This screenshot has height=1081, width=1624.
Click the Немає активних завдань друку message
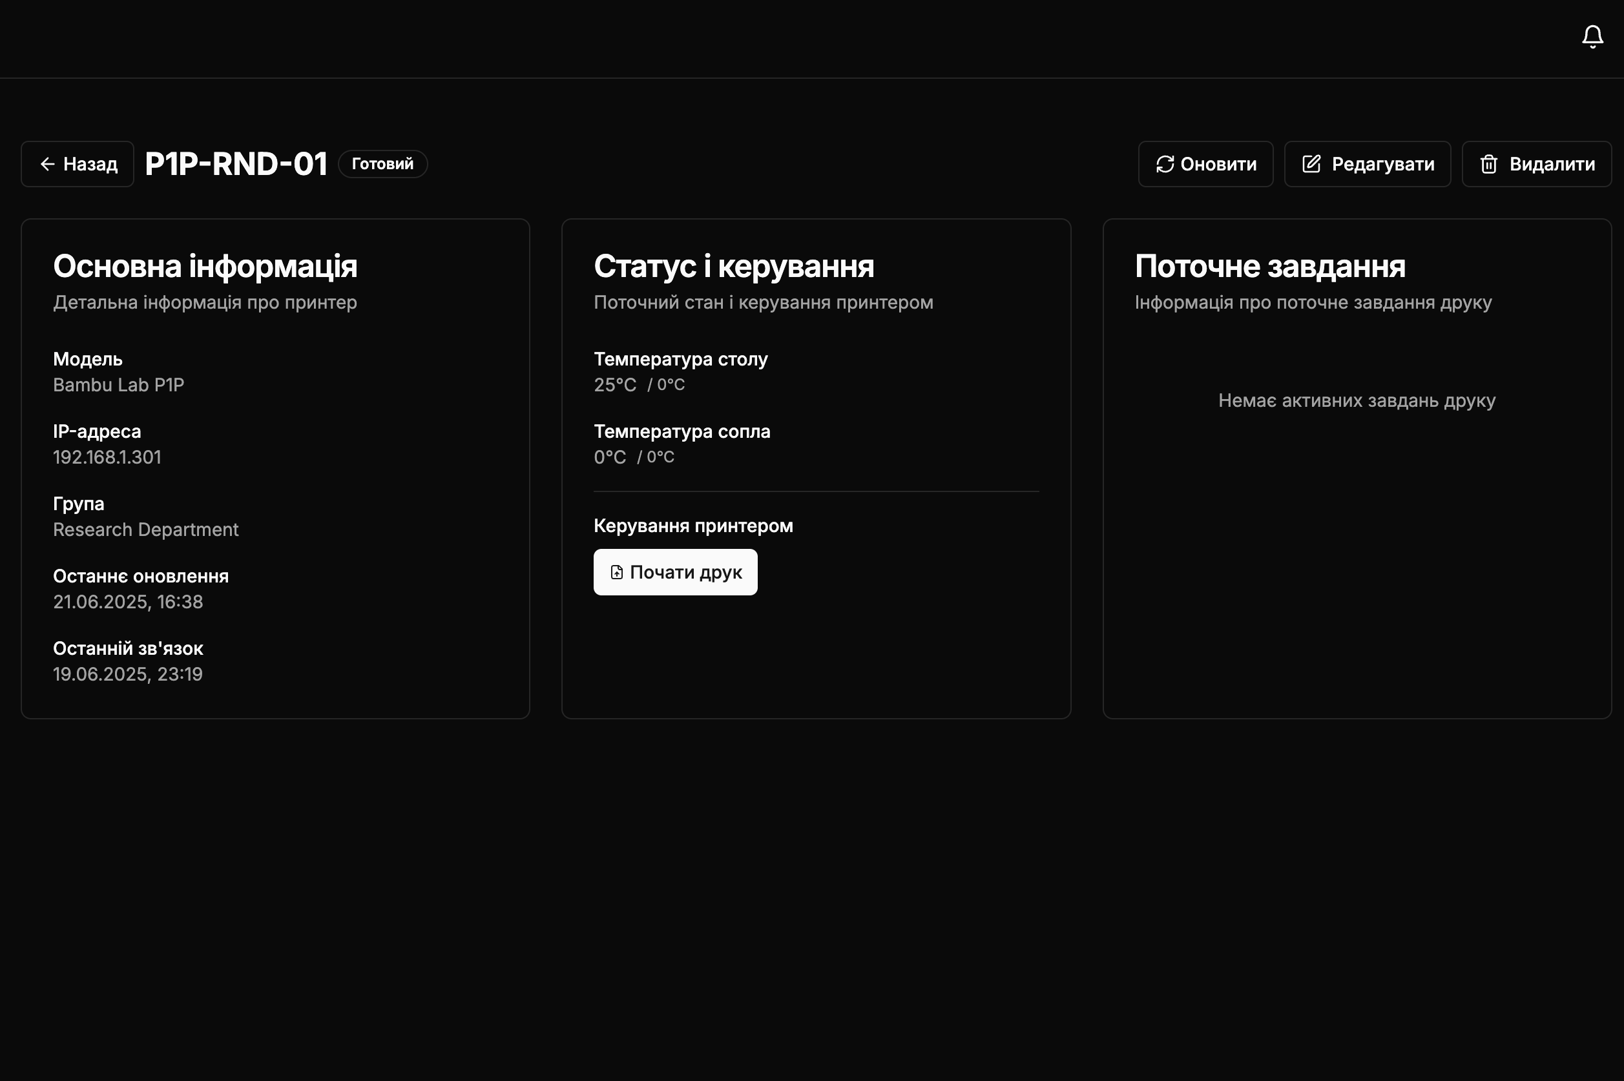point(1357,400)
